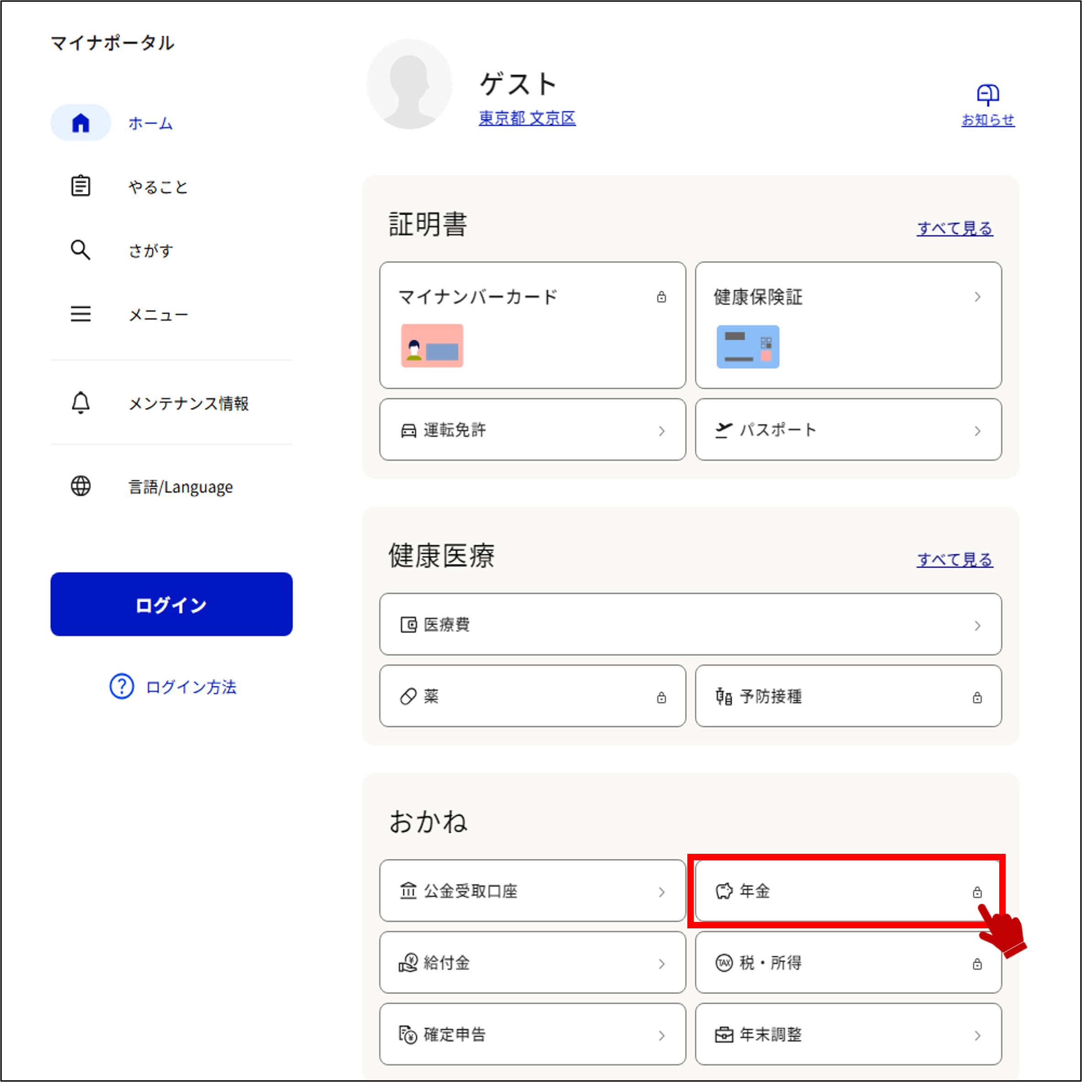Click the 年金 label

tap(755, 890)
